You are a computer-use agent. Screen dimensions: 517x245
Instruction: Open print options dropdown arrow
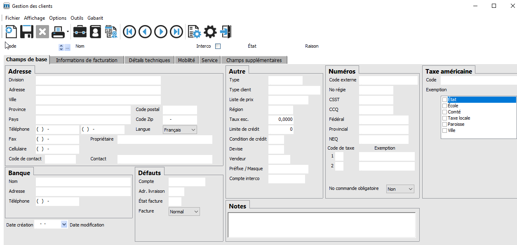[x=68, y=32]
